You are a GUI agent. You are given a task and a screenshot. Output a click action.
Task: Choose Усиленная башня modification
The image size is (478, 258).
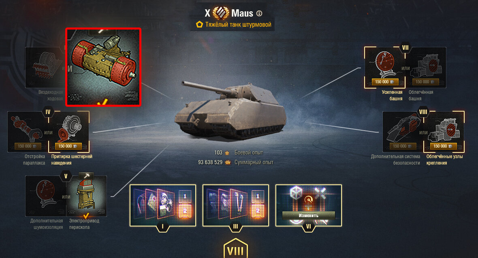click(x=385, y=68)
